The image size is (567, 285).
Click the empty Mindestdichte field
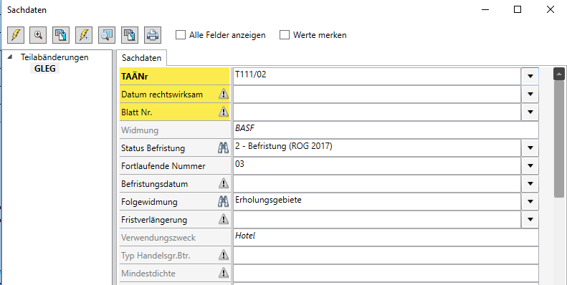(386, 273)
